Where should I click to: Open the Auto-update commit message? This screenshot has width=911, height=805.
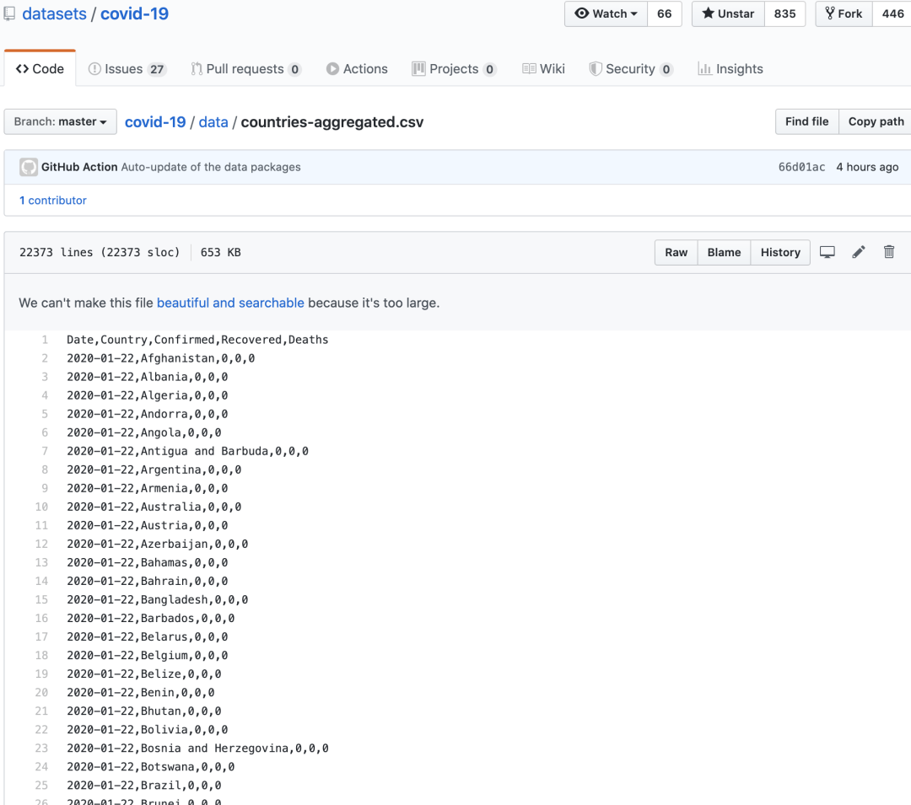[x=211, y=167]
